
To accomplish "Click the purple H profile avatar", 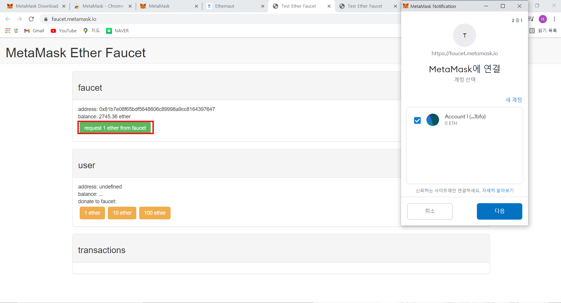I will [x=543, y=19].
